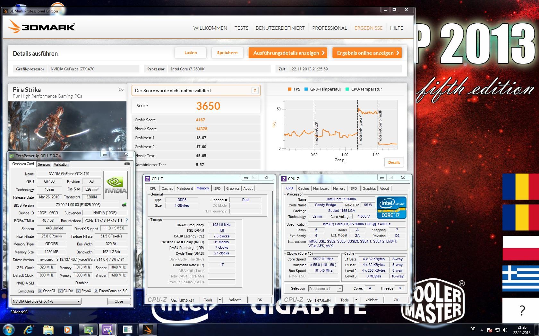Switch to the CPU-Z taskbar item
539x336 pixels.
107,329
